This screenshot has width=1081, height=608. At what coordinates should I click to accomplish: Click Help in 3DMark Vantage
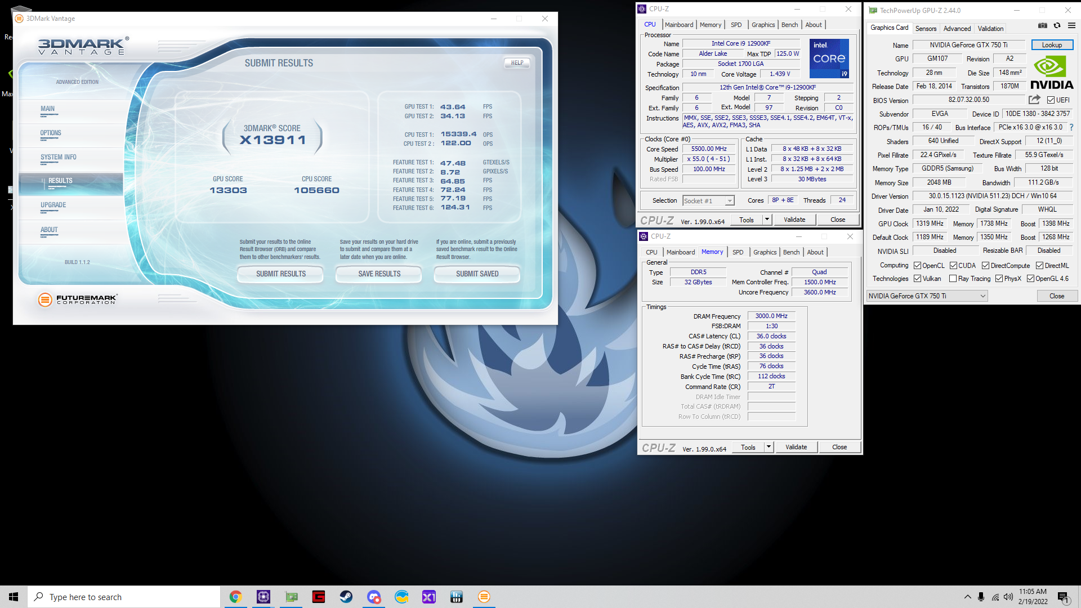[x=517, y=63]
